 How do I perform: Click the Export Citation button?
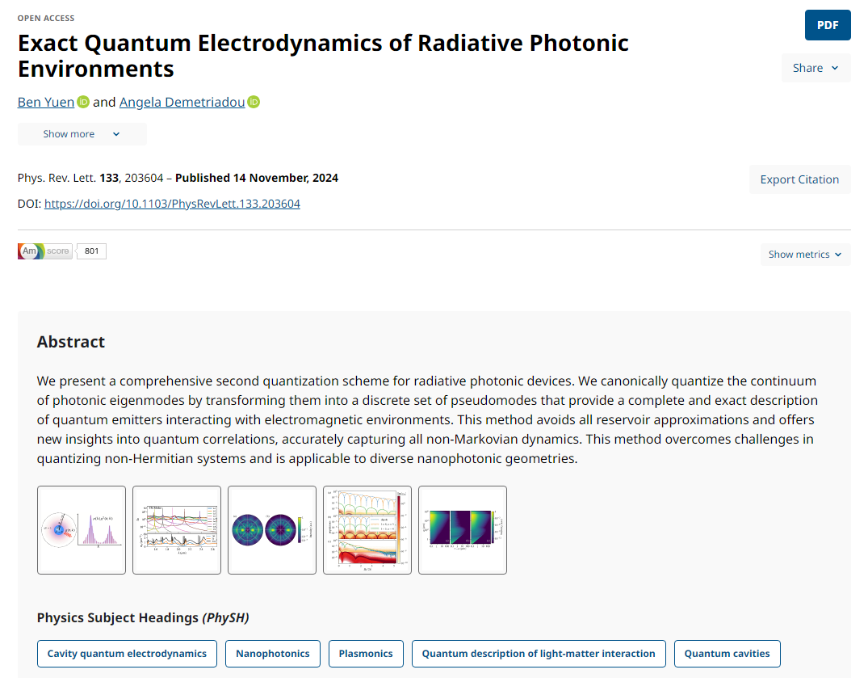click(x=799, y=179)
